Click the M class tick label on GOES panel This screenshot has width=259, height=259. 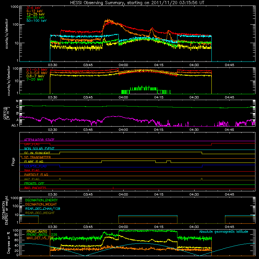[x=17, y=101]
